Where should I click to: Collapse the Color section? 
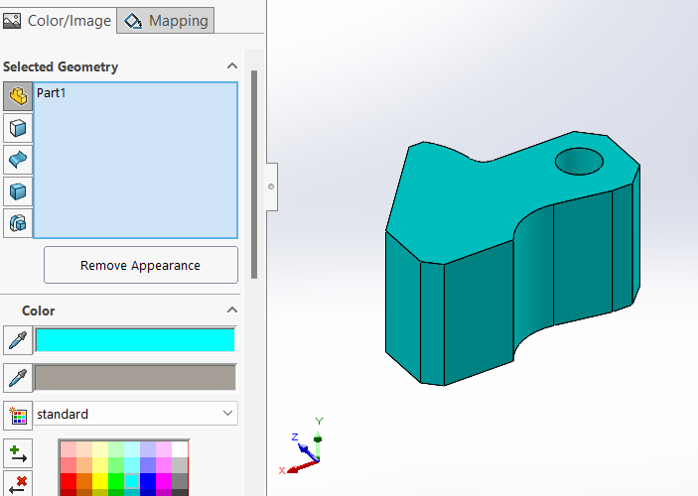point(232,310)
